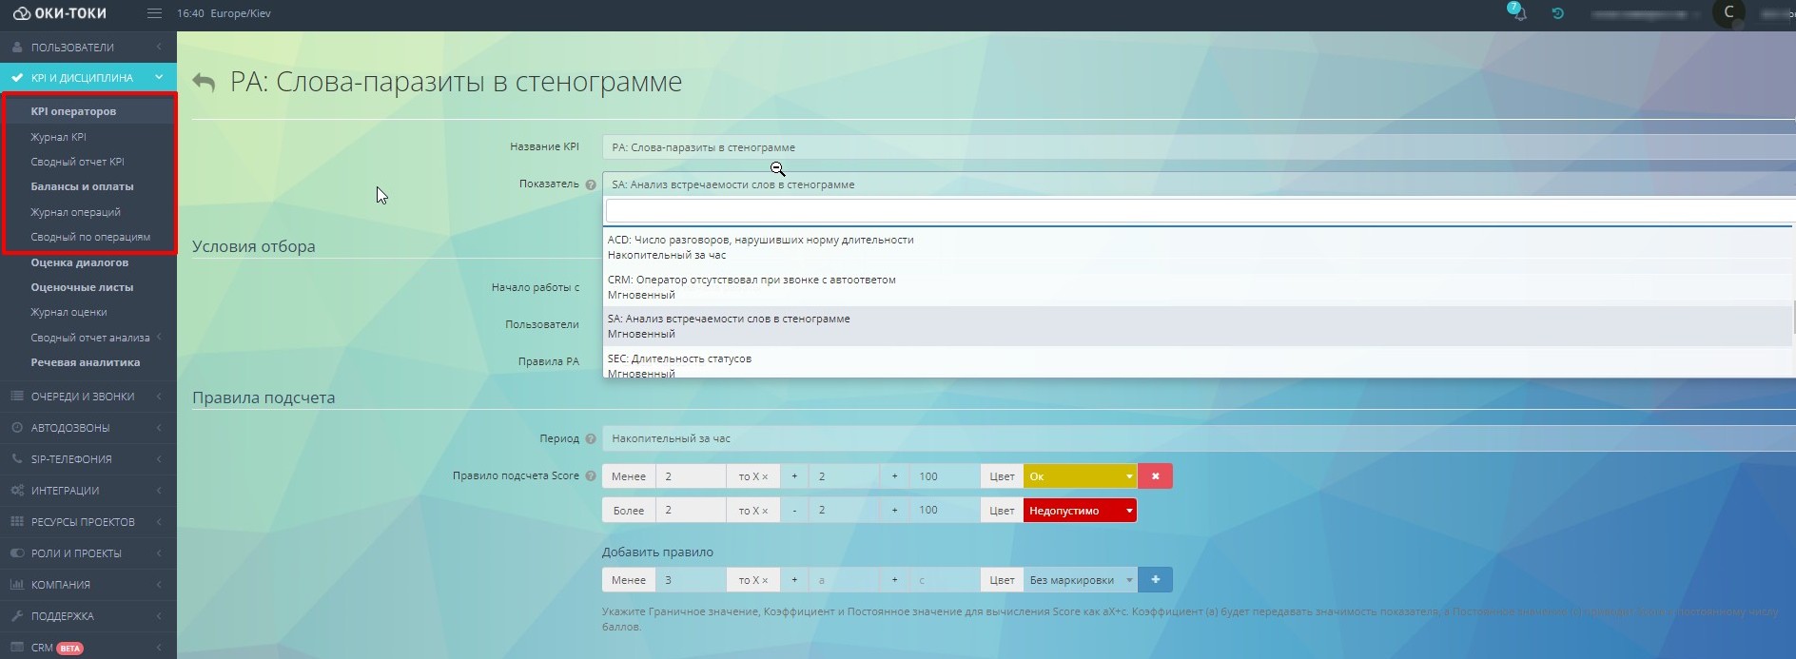Click the CRM sidebar icon

pos(17,647)
